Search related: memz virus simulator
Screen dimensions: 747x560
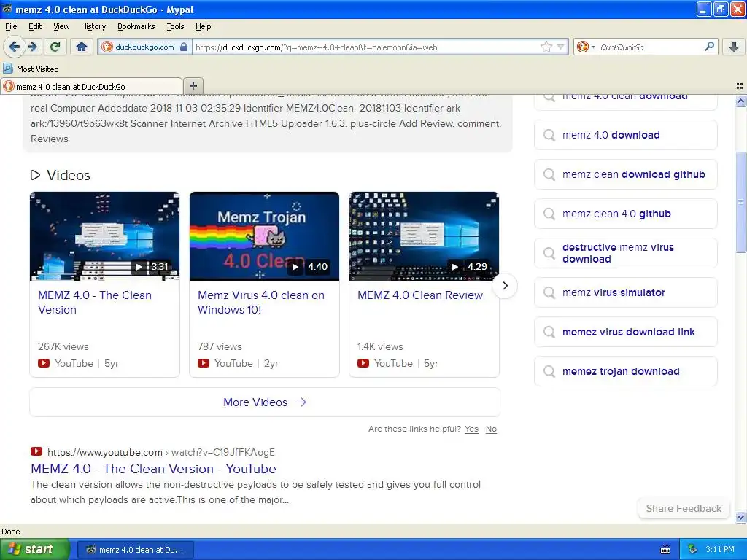pos(625,293)
